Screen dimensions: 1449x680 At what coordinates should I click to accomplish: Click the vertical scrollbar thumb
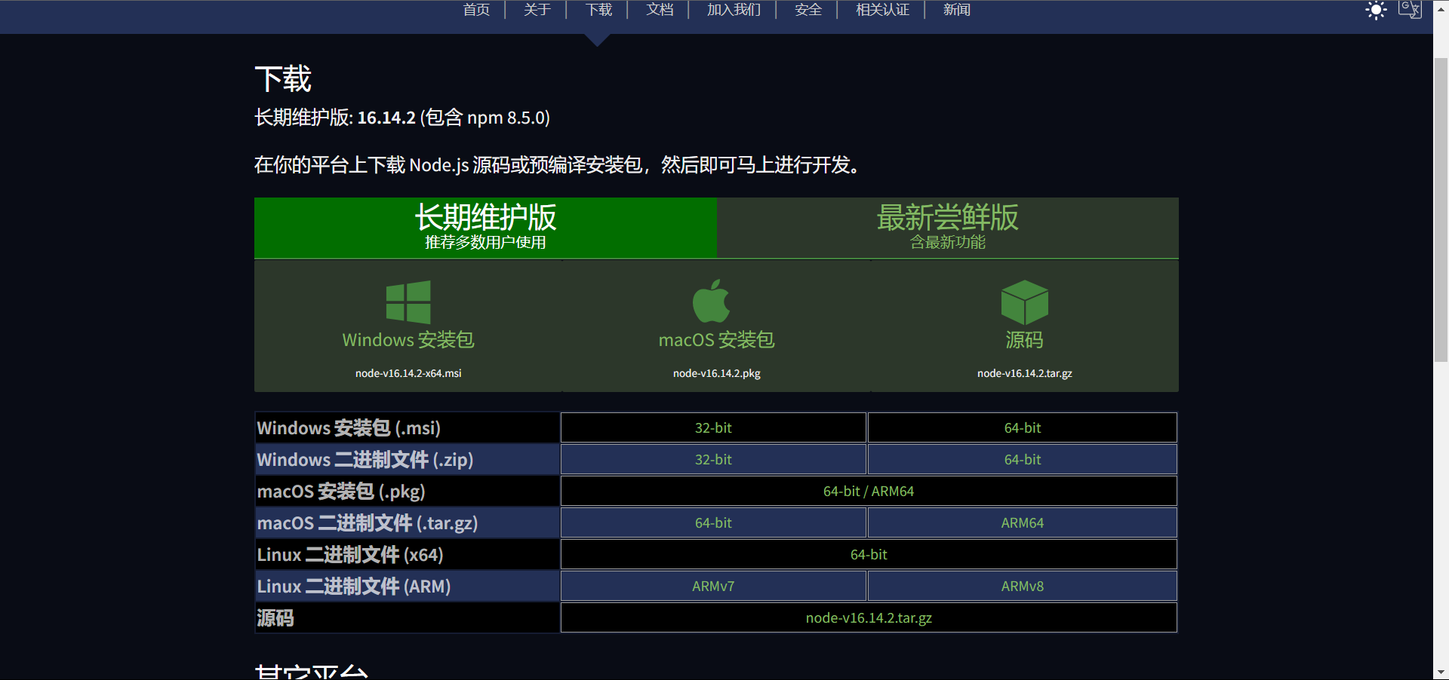pos(1441,210)
